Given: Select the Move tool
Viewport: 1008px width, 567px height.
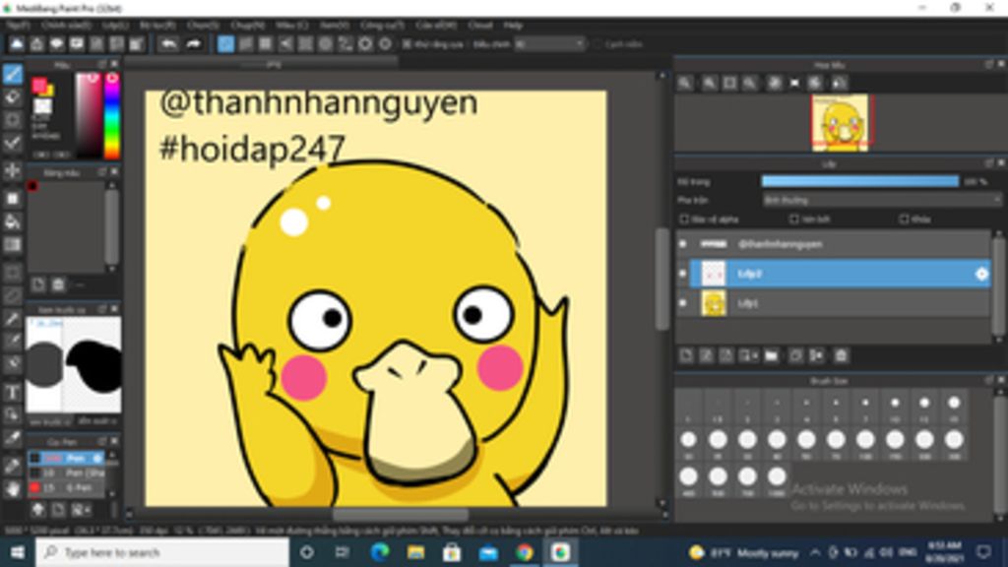Looking at the screenshot, I should coord(12,170).
